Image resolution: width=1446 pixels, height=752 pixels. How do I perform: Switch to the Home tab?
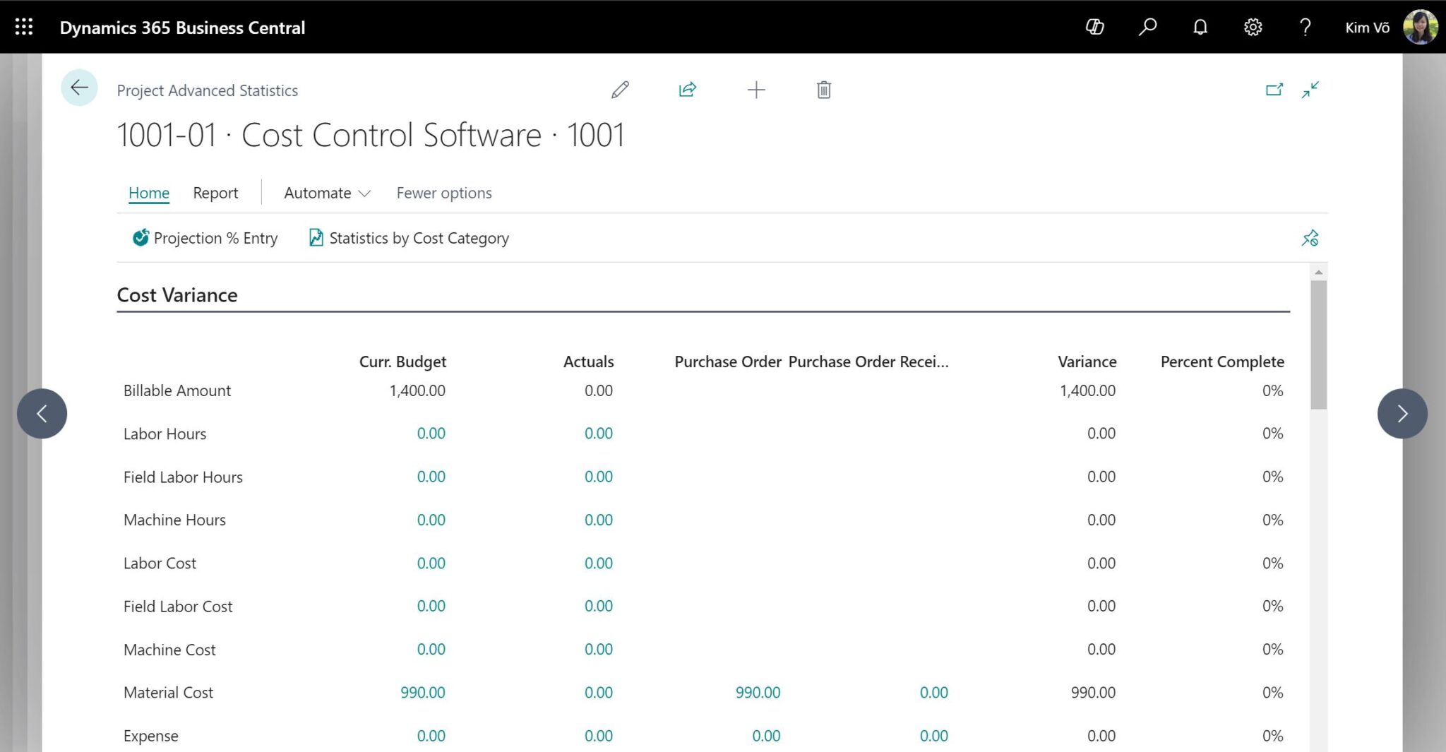(x=149, y=193)
